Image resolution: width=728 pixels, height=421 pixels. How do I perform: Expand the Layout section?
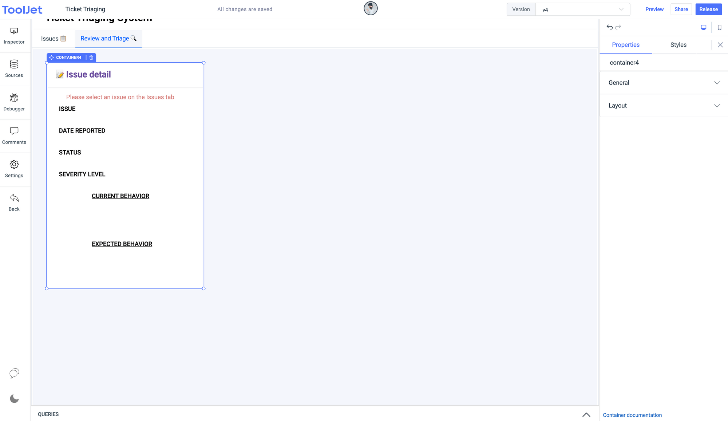pos(663,106)
